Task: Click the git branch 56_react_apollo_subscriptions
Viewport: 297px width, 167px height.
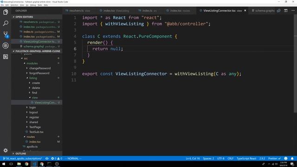Action: pos(23,159)
